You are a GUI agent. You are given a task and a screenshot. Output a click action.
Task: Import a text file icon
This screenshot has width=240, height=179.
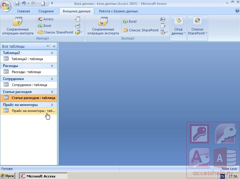coord(78,19)
